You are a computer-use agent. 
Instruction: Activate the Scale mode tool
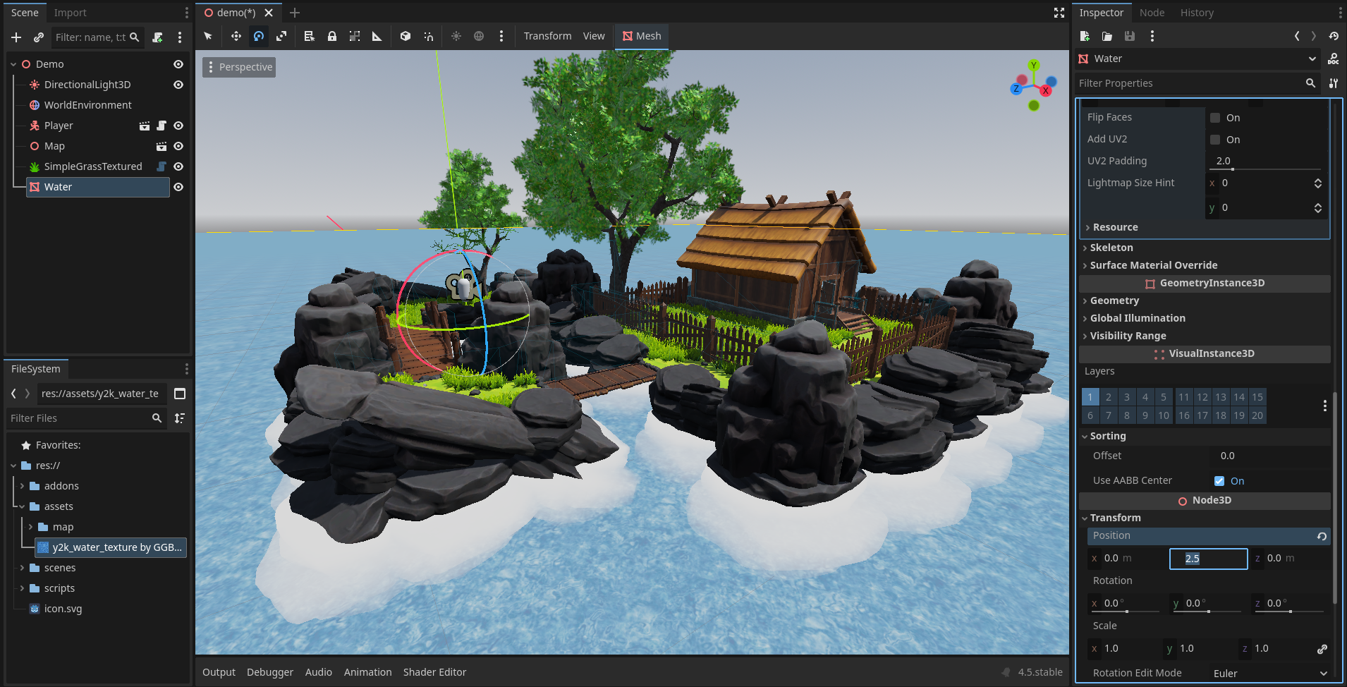pyautogui.click(x=281, y=36)
